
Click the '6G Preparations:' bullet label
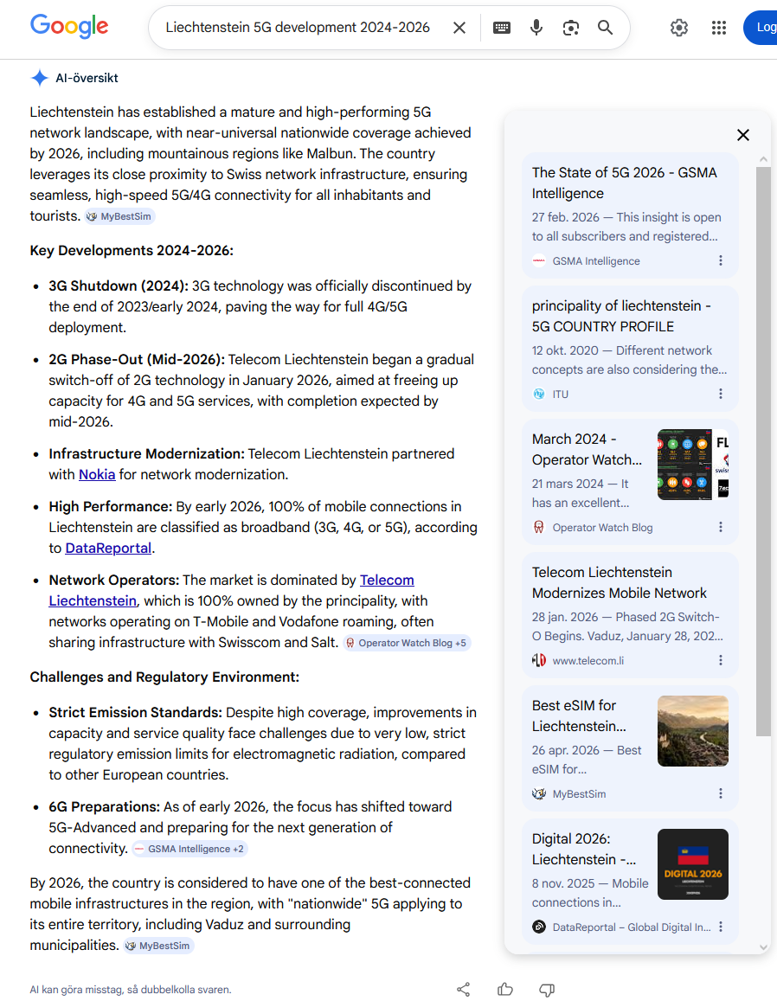tap(105, 806)
